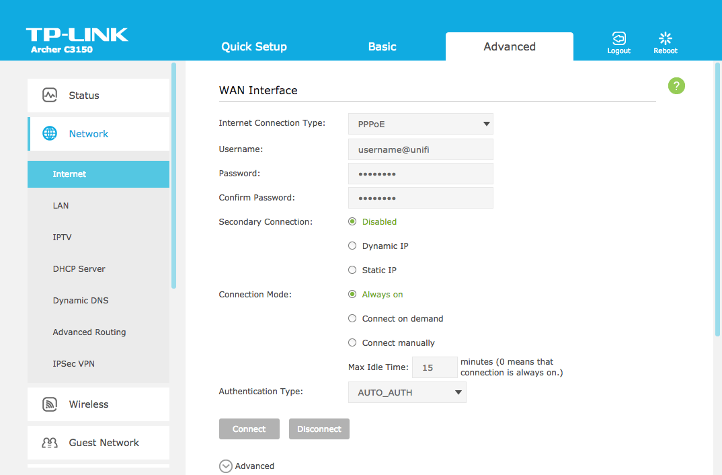722x475 pixels.
Task: Select Dynamic IP for Secondary Connection
Action: pos(352,246)
